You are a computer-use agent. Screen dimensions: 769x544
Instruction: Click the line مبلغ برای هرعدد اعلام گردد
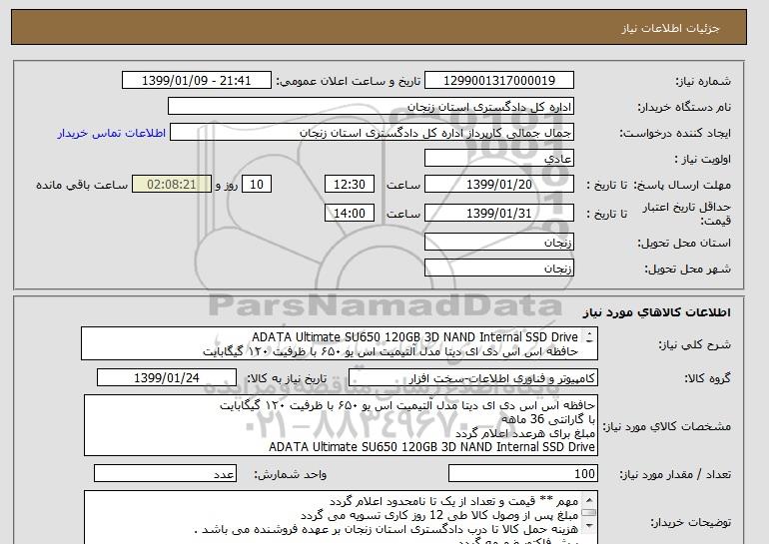[524, 434]
